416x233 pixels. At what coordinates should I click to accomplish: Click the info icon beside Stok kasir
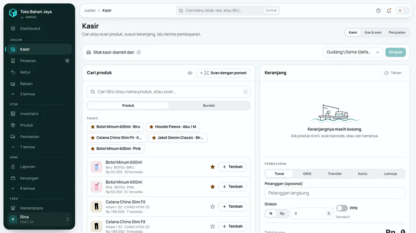139,52
